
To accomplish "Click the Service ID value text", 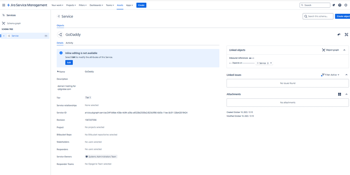I will click(136, 113).
